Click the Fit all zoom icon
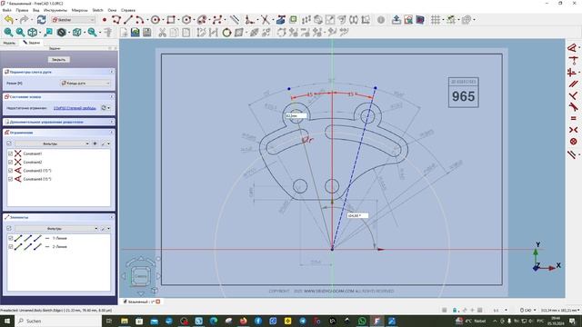The width and height of the screenshot is (582, 327). click(8, 33)
